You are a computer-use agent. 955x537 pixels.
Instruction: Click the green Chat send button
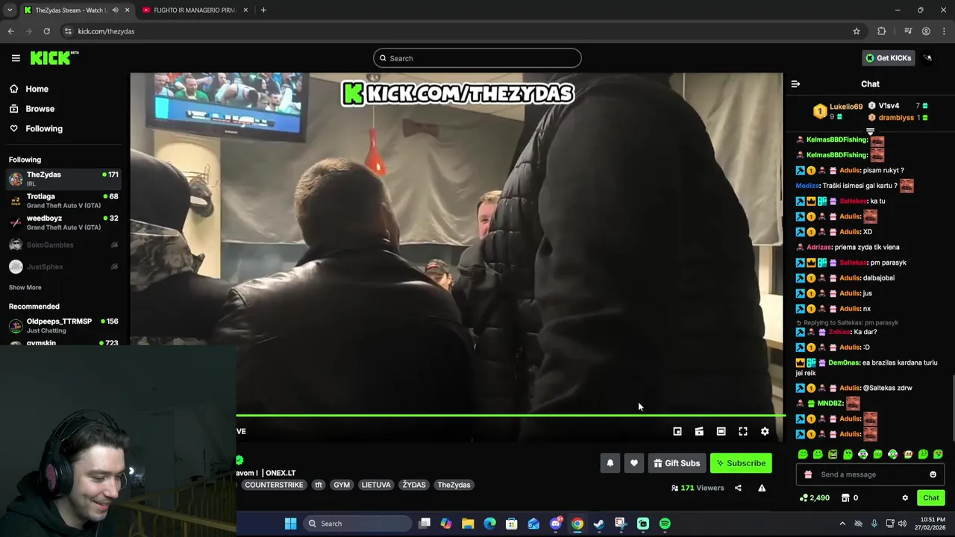click(930, 497)
